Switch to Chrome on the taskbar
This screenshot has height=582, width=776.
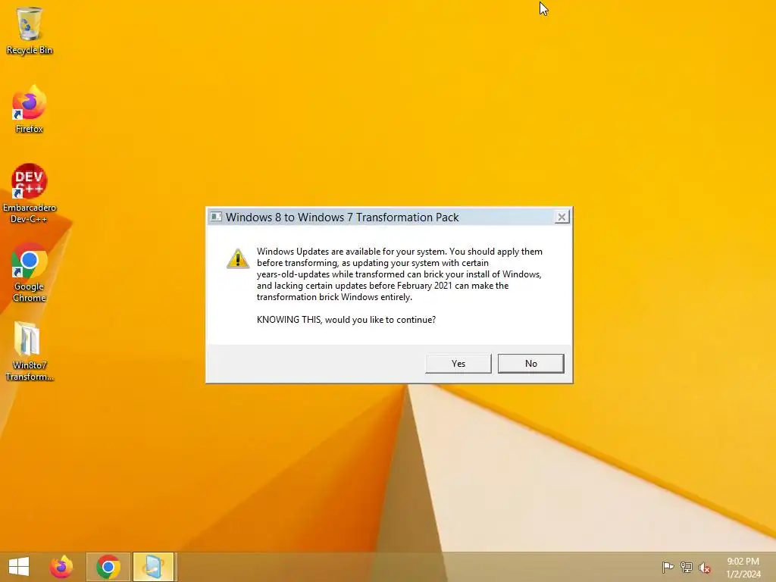point(108,567)
